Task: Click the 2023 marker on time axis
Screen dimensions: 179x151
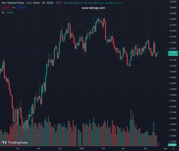Action: coord(82,149)
